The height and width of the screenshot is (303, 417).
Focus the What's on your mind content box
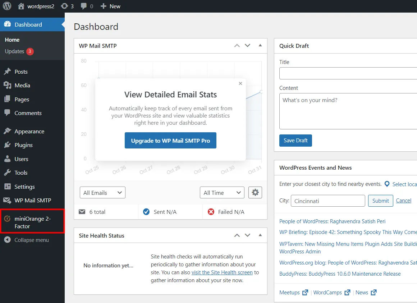click(348, 111)
